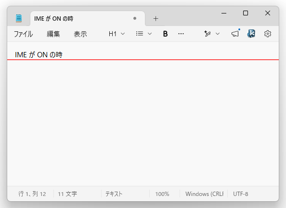Screen dimensions: 286x208
Task: Open the megaphone announcements icon
Action: pos(235,34)
